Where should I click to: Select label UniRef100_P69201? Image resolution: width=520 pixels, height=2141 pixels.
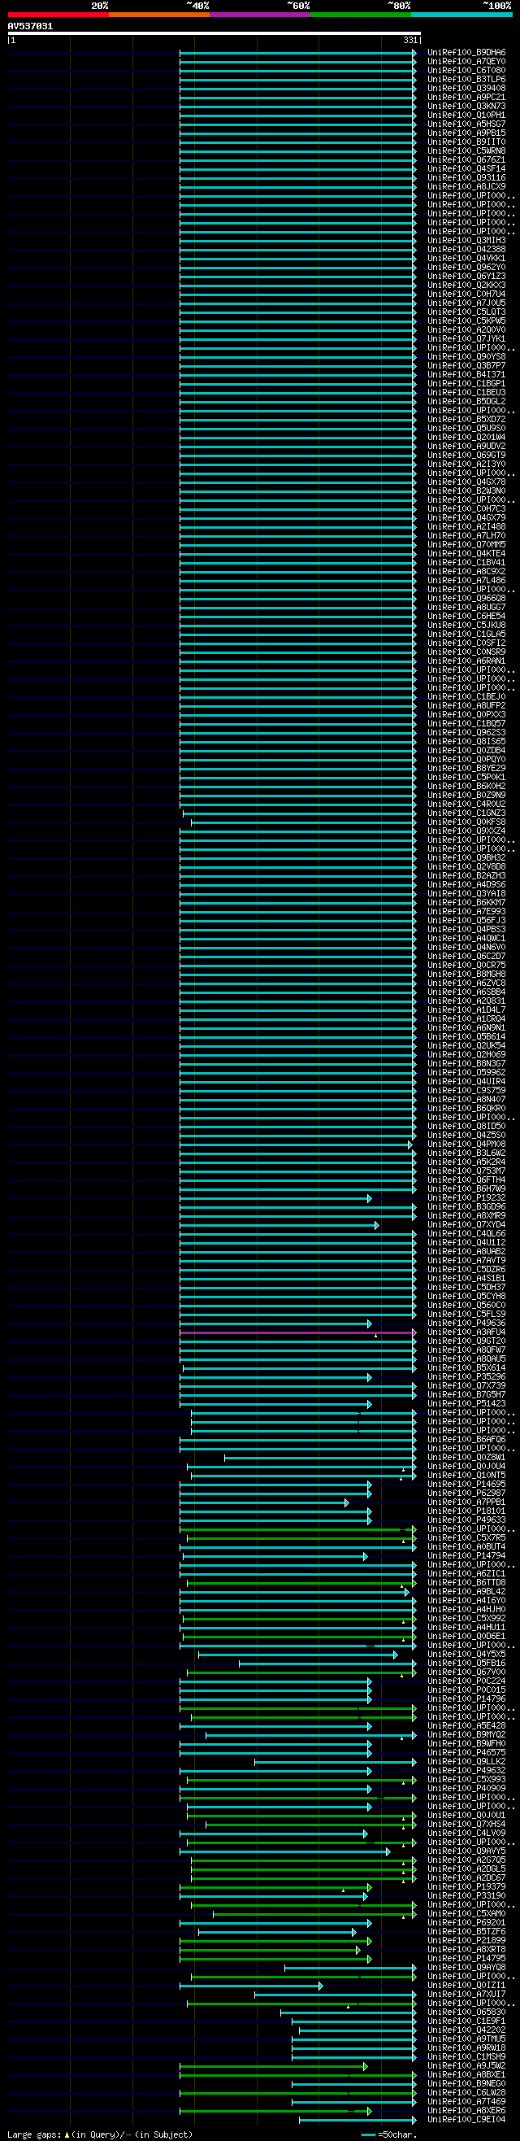click(467, 1923)
